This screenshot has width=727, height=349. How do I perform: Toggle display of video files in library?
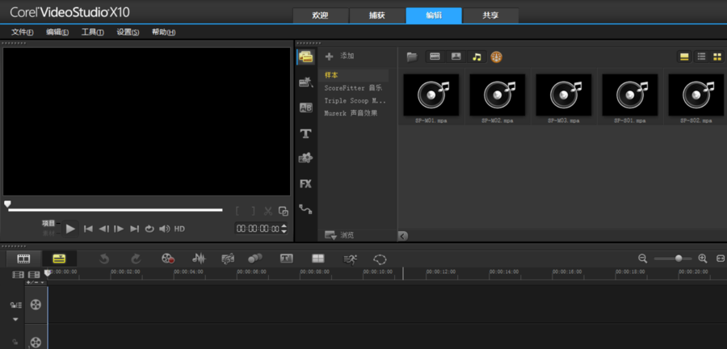435,57
